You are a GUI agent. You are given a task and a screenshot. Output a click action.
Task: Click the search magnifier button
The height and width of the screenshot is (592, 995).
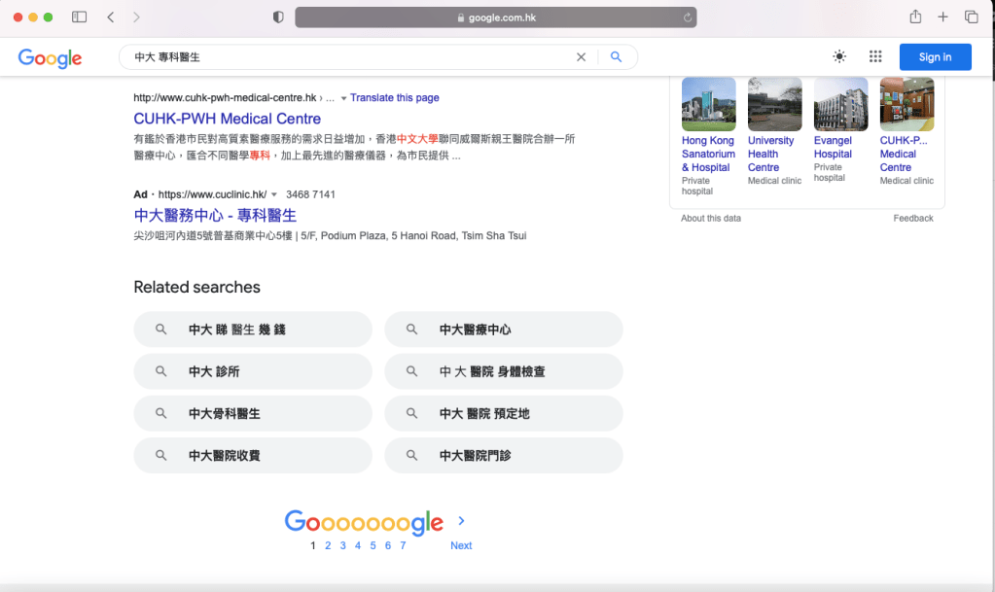(x=616, y=57)
